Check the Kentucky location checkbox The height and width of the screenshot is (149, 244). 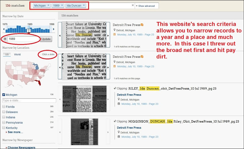tap(4, 128)
